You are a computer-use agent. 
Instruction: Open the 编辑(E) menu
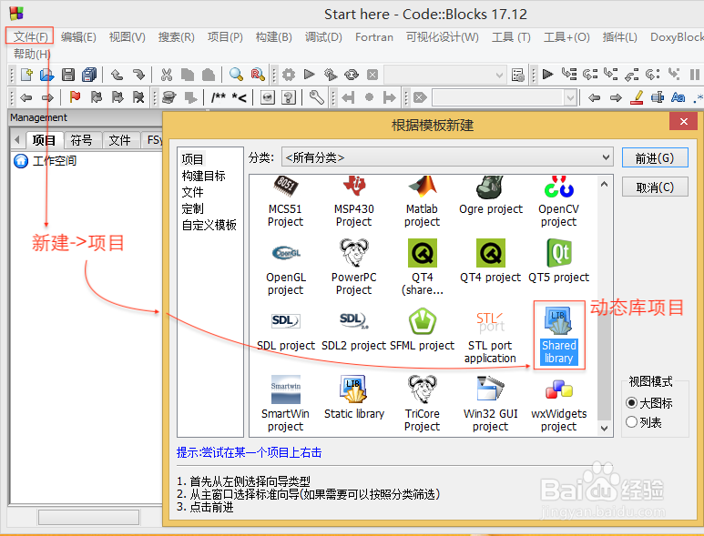[78, 36]
